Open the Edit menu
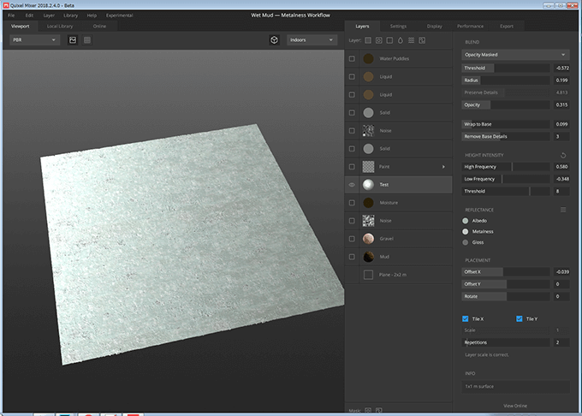Image resolution: width=582 pixels, height=416 pixels. 29,15
